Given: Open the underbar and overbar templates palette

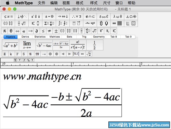Looking at the screenshot, I should (77, 23).
